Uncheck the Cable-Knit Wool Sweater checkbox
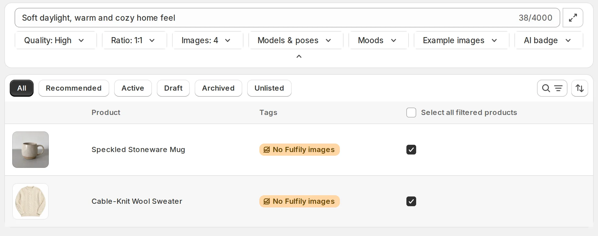Image resolution: width=598 pixels, height=236 pixels. pos(411,201)
